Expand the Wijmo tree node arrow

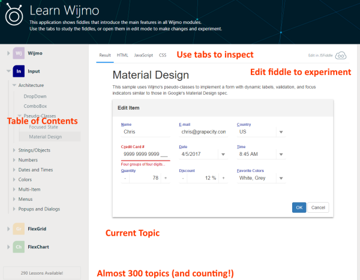8,53
